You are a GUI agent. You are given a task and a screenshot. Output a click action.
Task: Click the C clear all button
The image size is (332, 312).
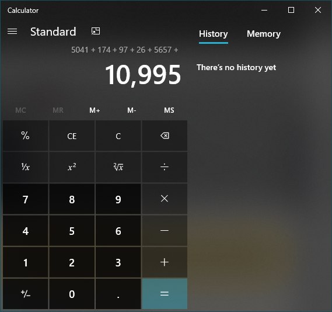[118, 136]
